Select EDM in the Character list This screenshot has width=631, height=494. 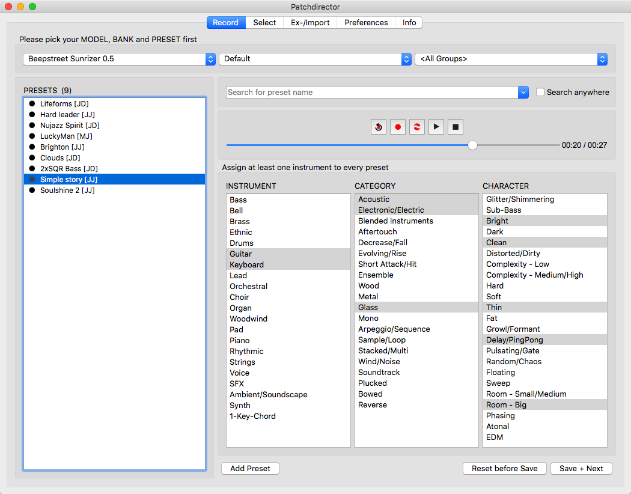545,438
